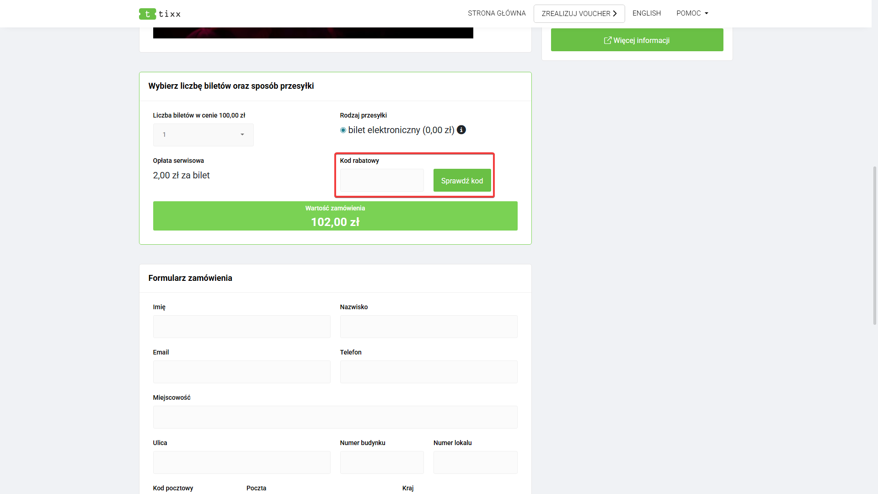878x494 pixels.
Task: Go to STRONA GŁÓWNA
Action: pyautogui.click(x=497, y=13)
